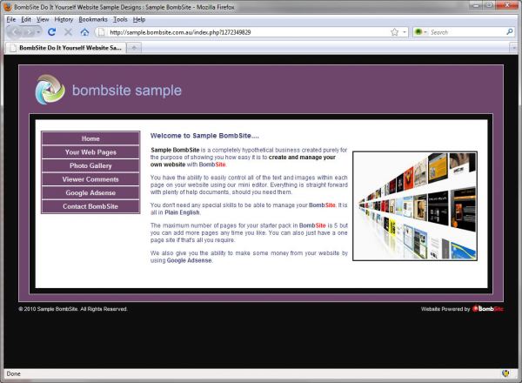Click the search magnifier icon
The image size is (522, 383).
coord(509,32)
